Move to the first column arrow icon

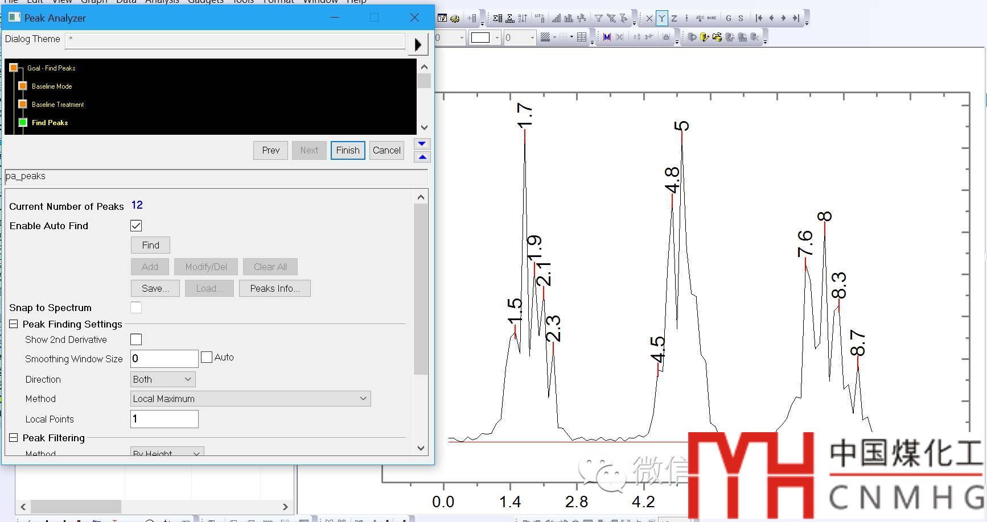coord(759,18)
